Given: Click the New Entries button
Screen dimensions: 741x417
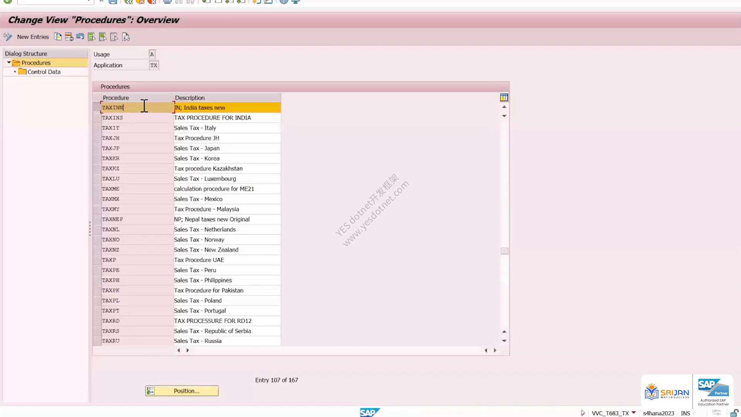Looking at the screenshot, I should pos(33,37).
